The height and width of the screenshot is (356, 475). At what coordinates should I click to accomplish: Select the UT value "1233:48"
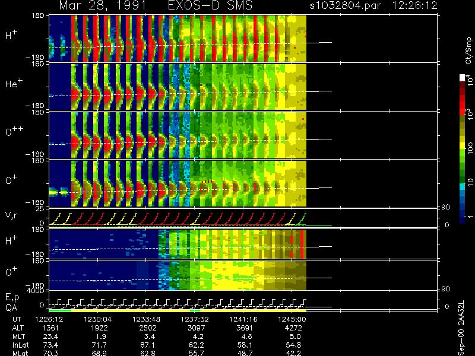pos(146,319)
